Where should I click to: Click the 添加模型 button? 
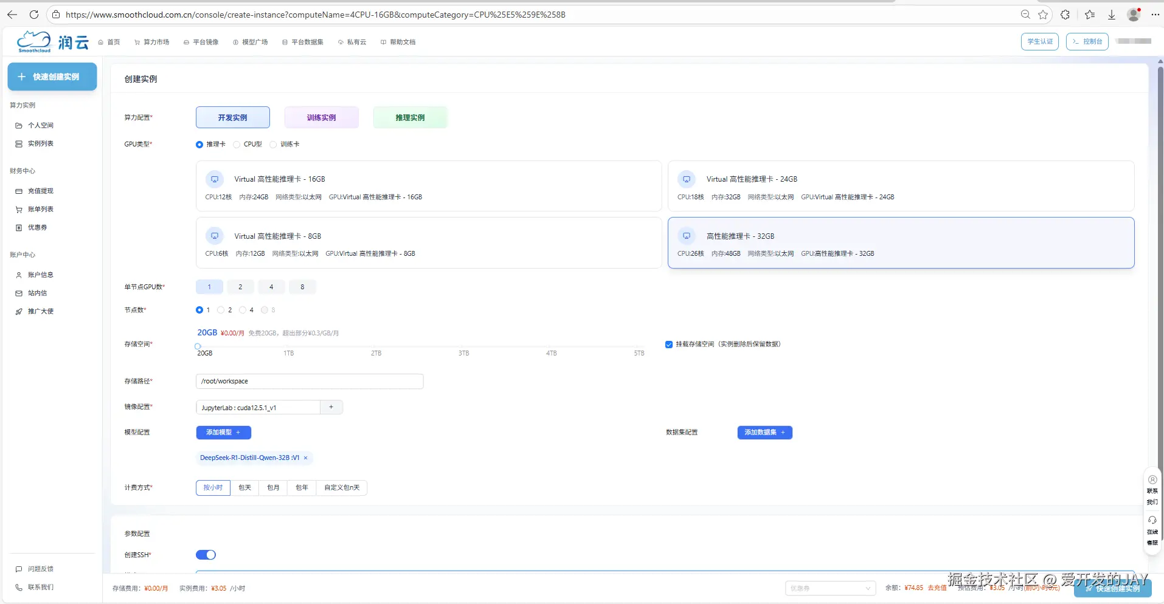tap(224, 433)
